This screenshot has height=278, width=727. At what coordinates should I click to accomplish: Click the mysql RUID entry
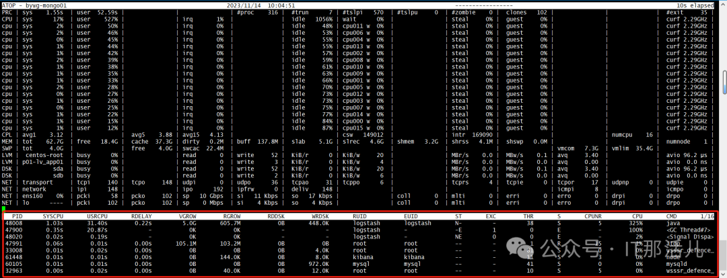click(361, 264)
